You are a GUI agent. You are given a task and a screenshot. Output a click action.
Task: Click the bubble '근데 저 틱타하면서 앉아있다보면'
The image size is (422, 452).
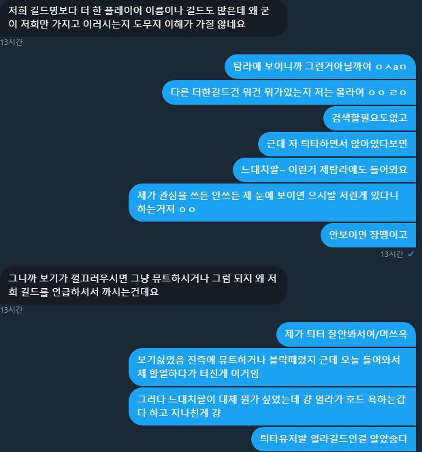pos(337,144)
